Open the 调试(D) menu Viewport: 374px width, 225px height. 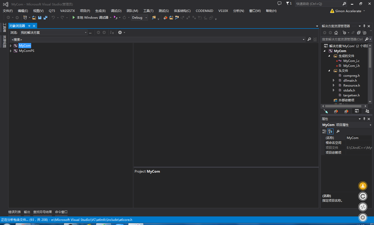(116, 11)
